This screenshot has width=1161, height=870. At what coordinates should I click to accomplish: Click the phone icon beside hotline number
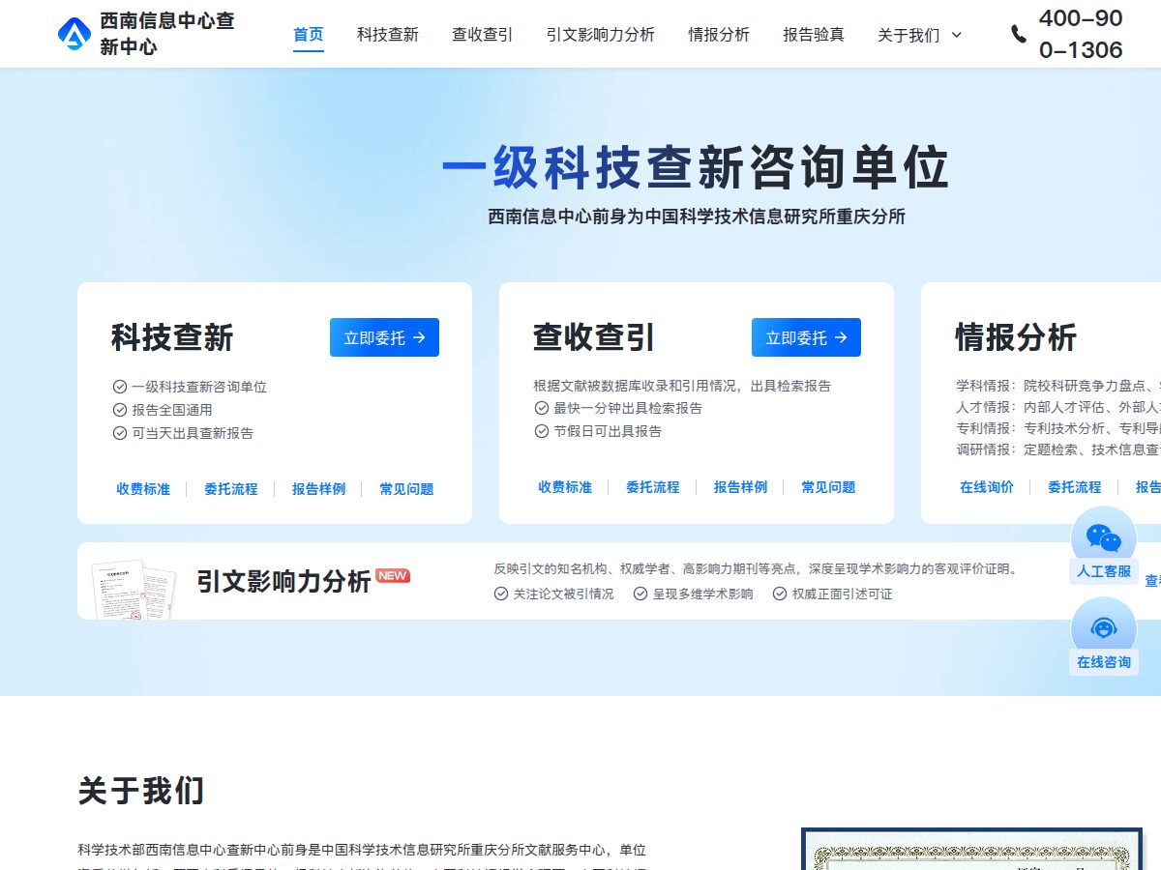coord(1019,34)
